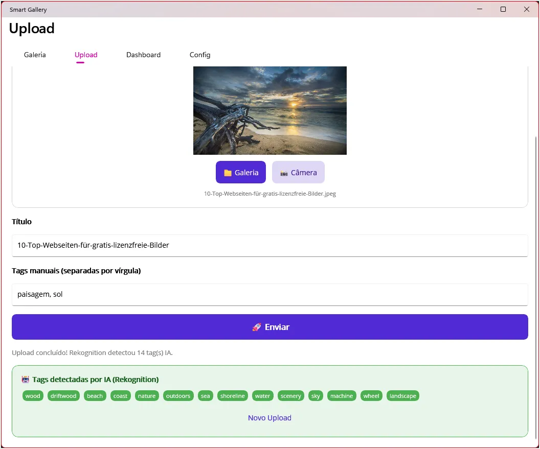Click the outdoors tag chip
The image size is (540, 449).
[178, 396]
